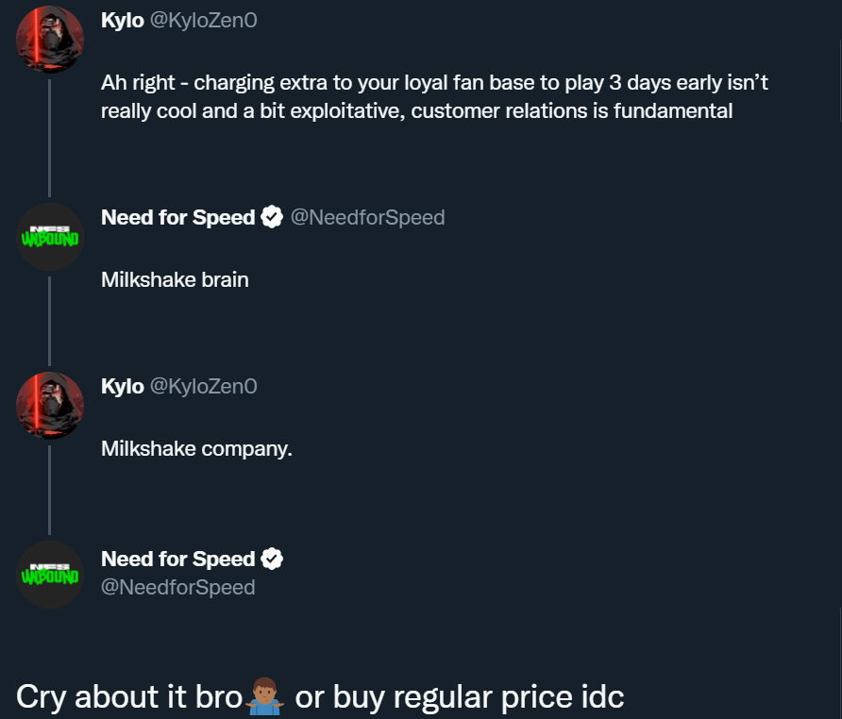
Task: Open the 'Milkshake company.' reply text
Action: (x=196, y=448)
